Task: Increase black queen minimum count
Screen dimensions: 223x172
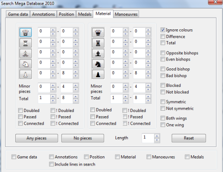Action: (125, 30)
